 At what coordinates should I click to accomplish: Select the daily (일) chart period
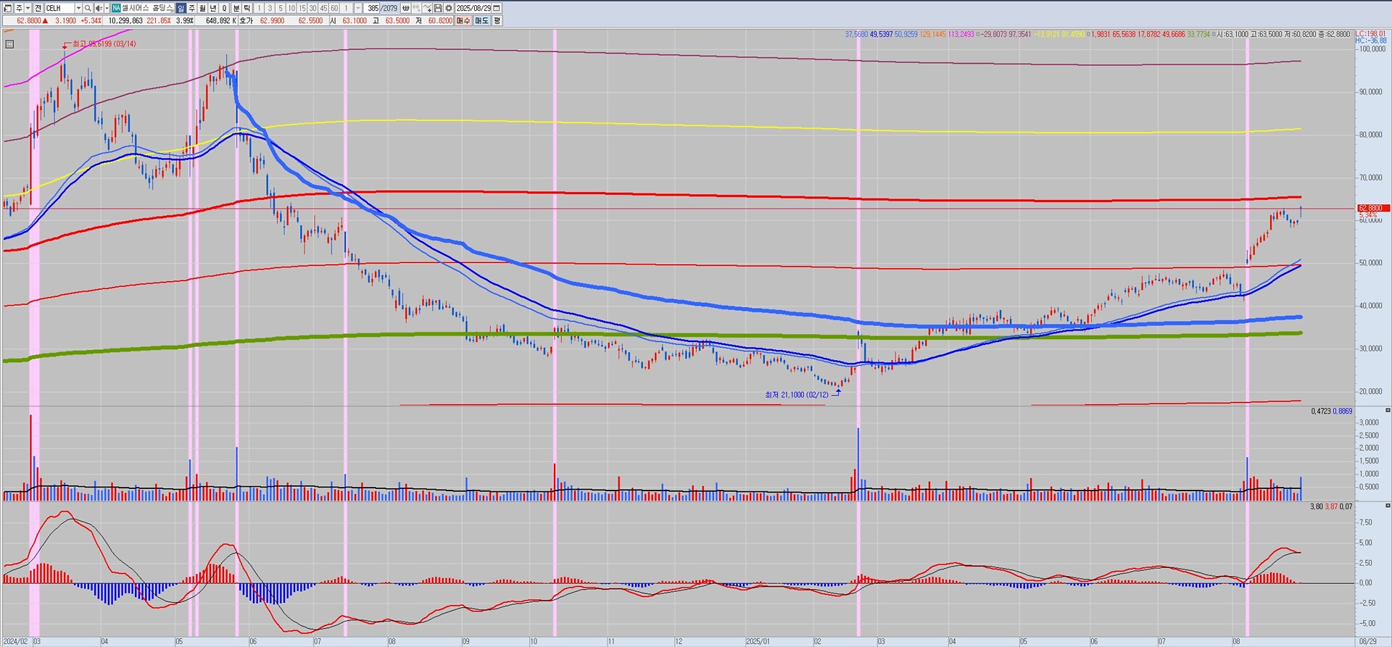pos(181,8)
